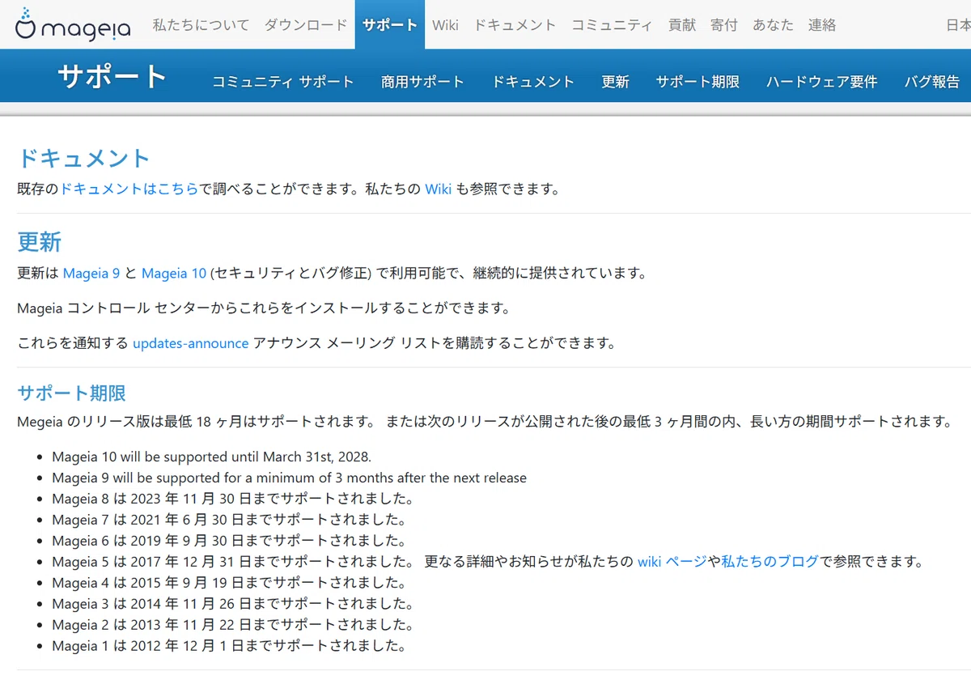Go to Wiki in top navigation

pos(445,25)
